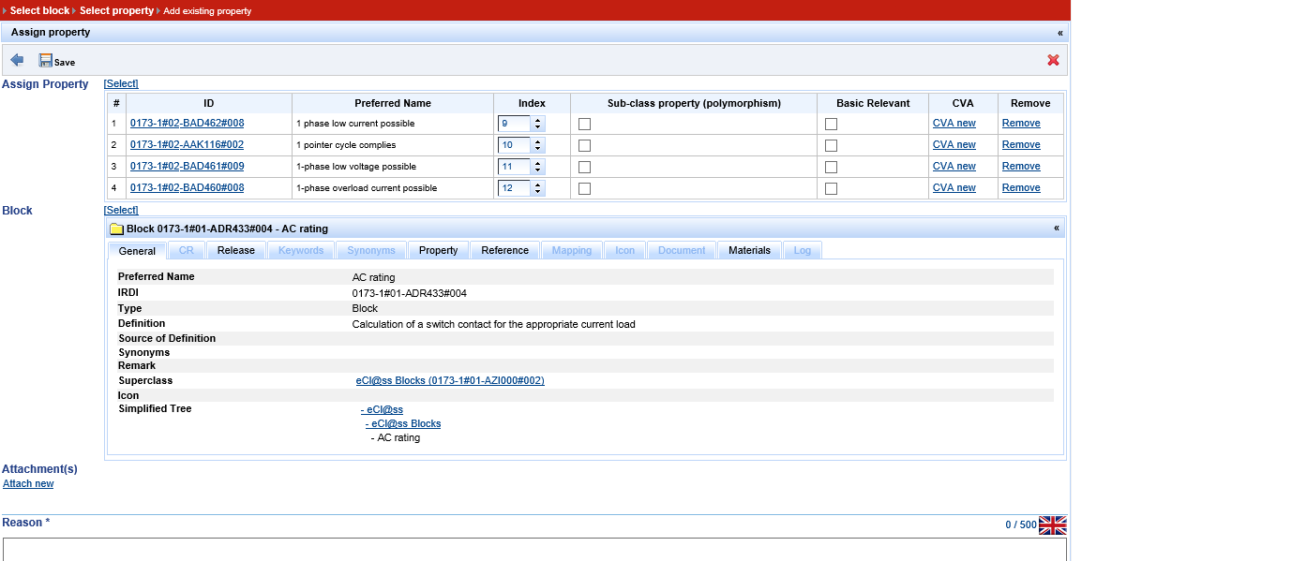Viewport: 1292px width, 561px height.
Task: Collapse the Block AC rating panel
Action: [x=1057, y=229]
